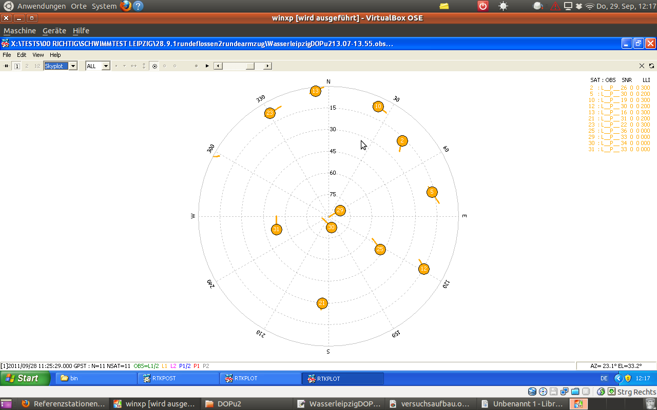Screen dimensions: 657x410
Task: Expand hidden tray icons arrow
Action: 618,378
